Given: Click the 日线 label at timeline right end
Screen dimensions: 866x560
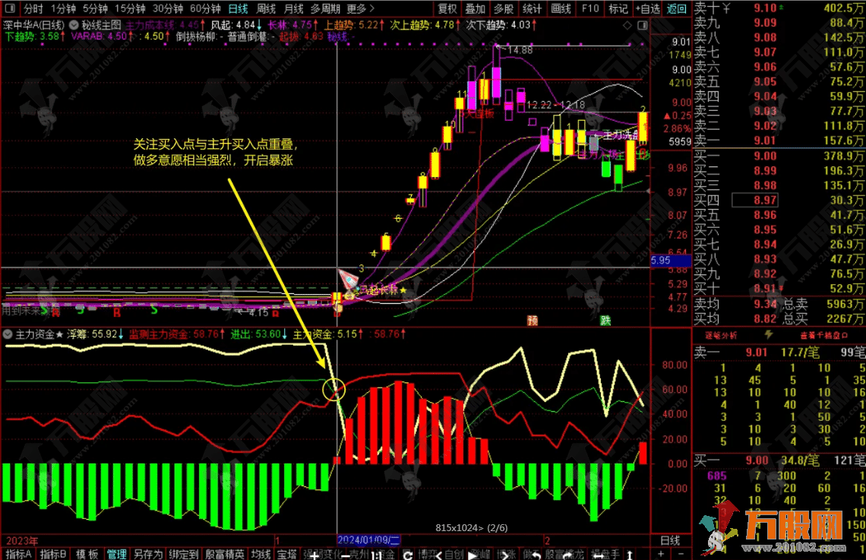Looking at the screenshot, I should tap(670, 540).
